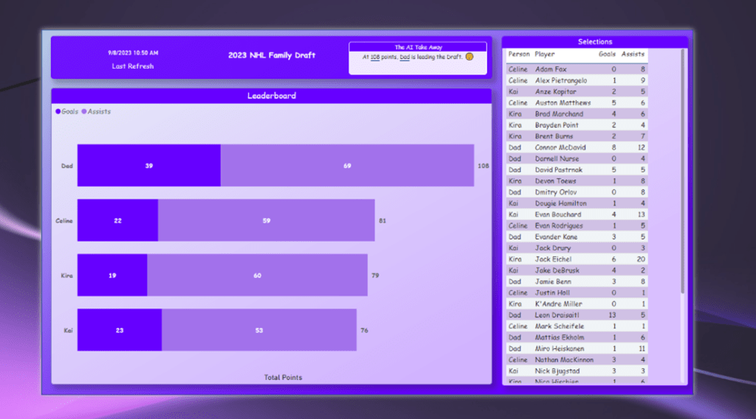Click the Dmitry Orlov row
Image resolution: width=756 pixels, height=419 pixels.
(577, 192)
